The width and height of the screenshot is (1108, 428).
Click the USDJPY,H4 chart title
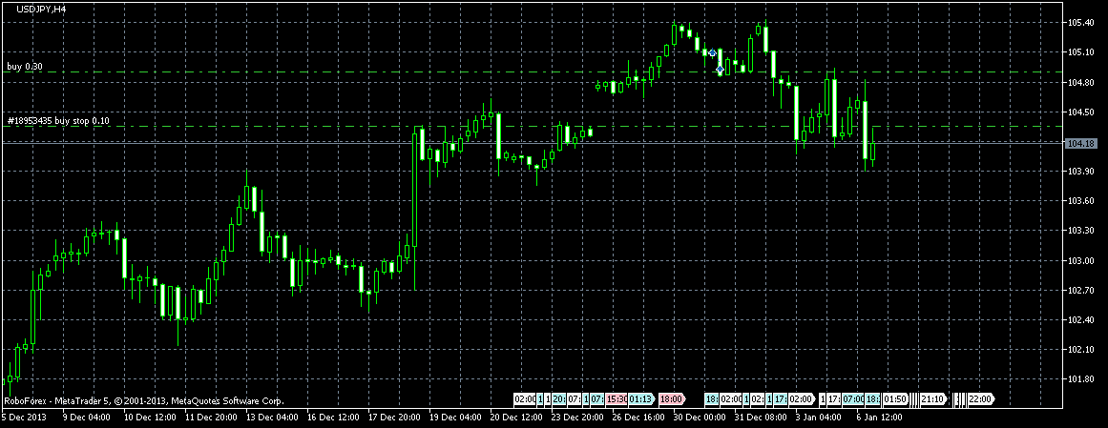tap(40, 9)
